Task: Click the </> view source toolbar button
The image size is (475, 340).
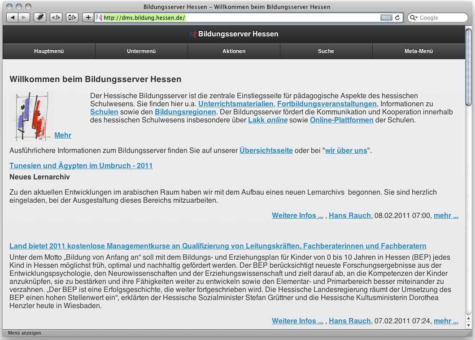Action: point(56,17)
